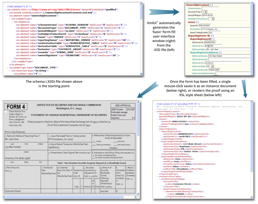Click the RptOwnerName field with Mr. John Doe
This screenshot has height=204, width=258.
point(228,49)
